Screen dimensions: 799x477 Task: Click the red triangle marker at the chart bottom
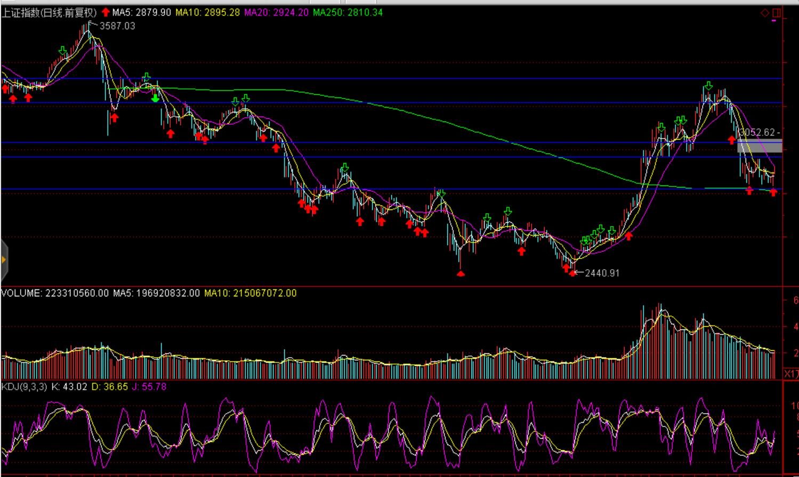tap(461, 274)
